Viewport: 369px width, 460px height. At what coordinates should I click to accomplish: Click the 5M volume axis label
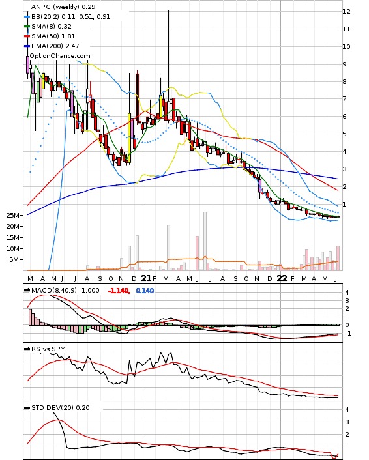pos(14,259)
